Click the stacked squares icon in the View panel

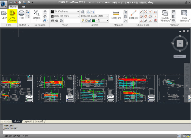pos(52,21)
